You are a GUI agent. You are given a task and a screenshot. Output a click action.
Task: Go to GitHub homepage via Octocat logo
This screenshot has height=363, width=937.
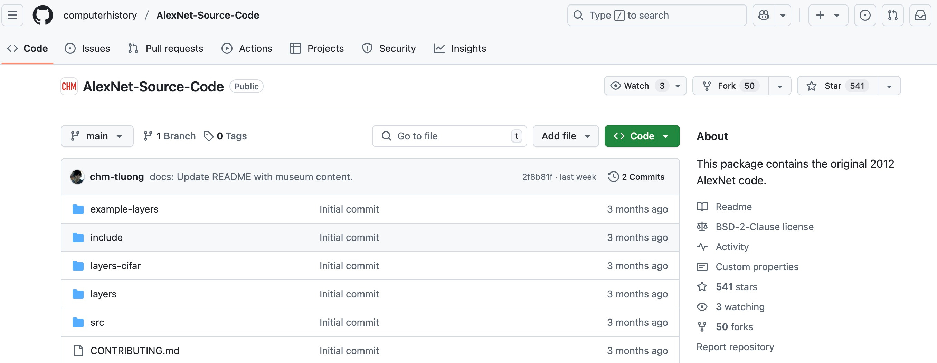click(42, 15)
